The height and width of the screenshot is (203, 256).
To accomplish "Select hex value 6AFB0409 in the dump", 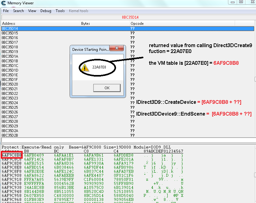I will (34, 155).
